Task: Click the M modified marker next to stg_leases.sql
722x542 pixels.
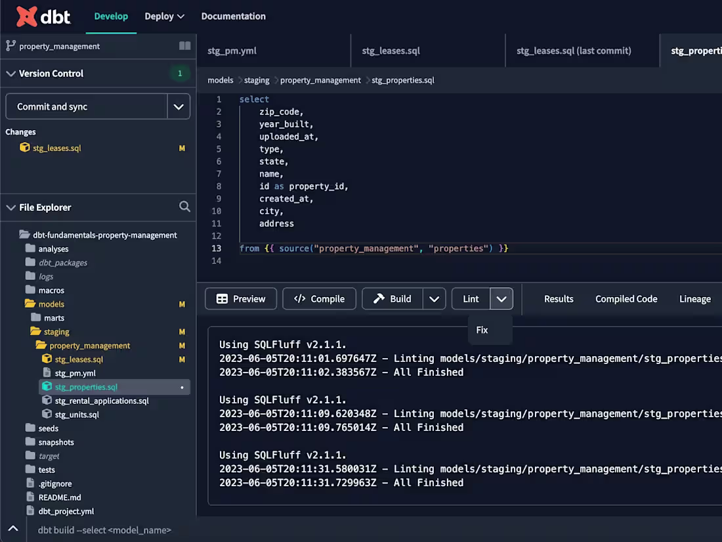Action: click(x=182, y=148)
